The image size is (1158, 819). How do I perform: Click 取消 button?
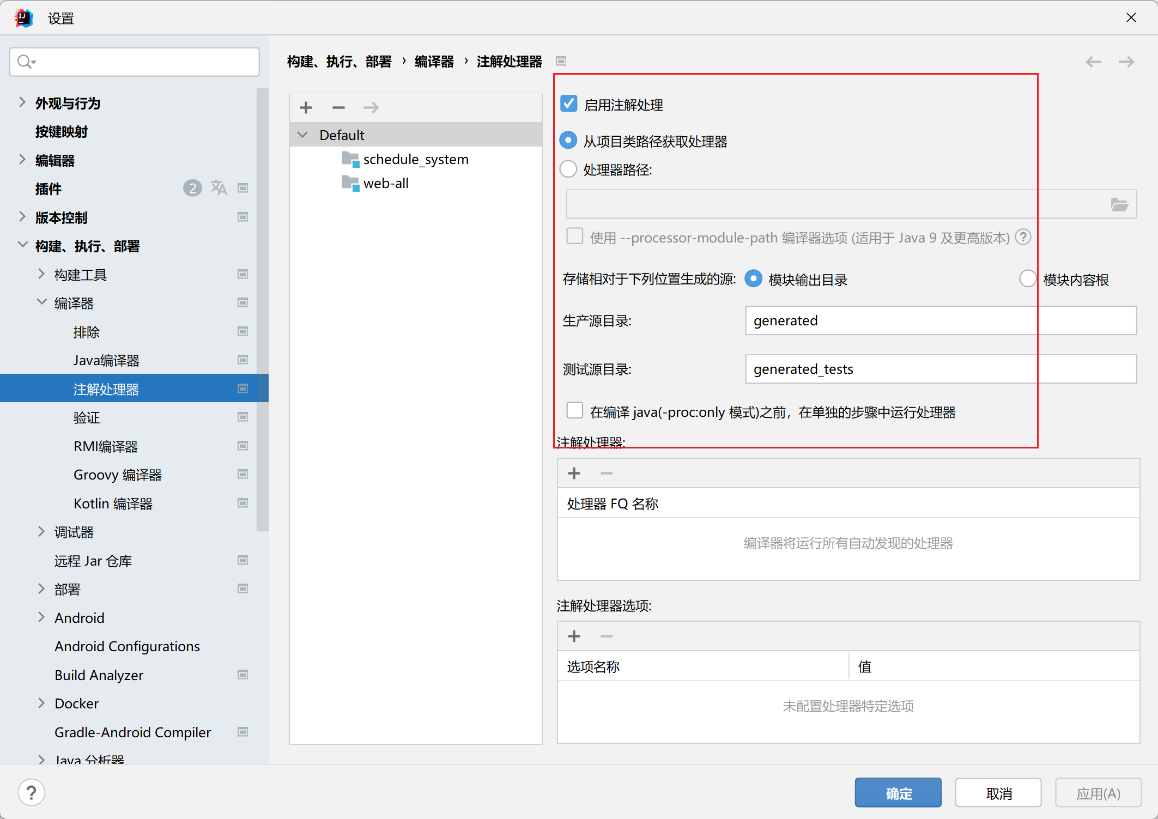(x=998, y=793)
